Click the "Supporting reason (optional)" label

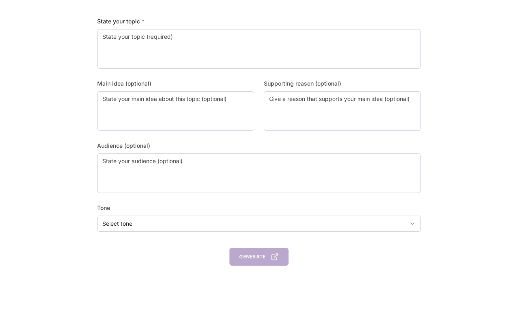[302, 84]
